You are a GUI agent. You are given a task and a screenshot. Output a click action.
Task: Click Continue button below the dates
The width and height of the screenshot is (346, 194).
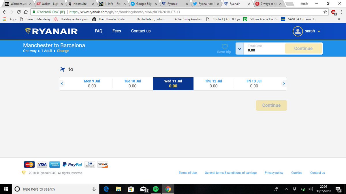click(271, 105)
